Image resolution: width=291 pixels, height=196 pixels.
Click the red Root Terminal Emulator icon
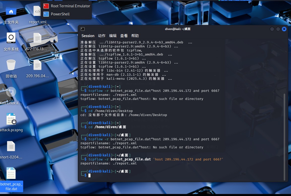tap(46, 6)
